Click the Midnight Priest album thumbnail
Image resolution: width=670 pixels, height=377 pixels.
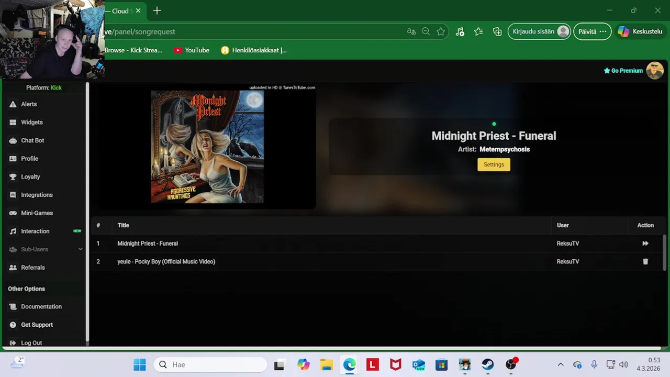pos(207,147)
